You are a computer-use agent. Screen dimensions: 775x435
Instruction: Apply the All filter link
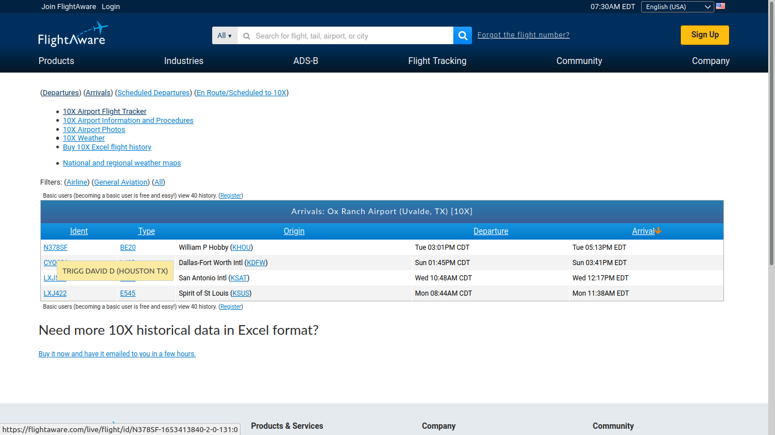159,182
